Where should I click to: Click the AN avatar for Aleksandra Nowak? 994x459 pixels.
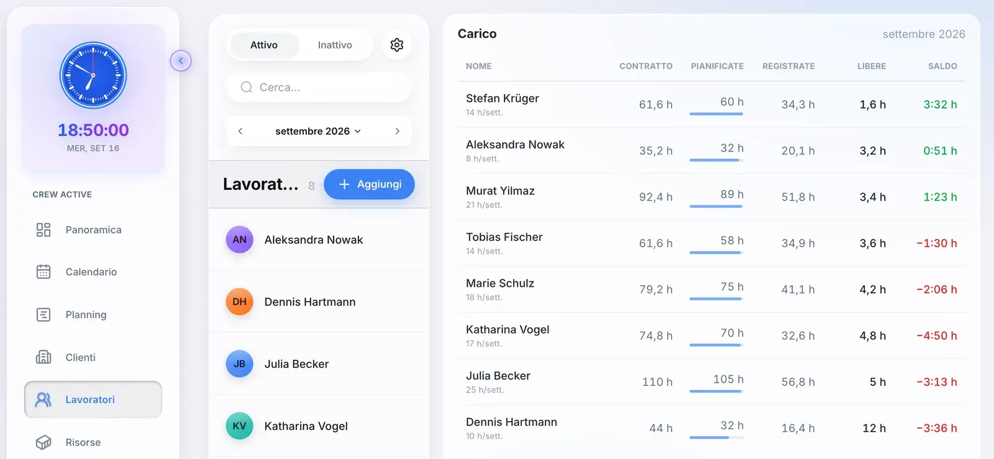click(239, 240)
